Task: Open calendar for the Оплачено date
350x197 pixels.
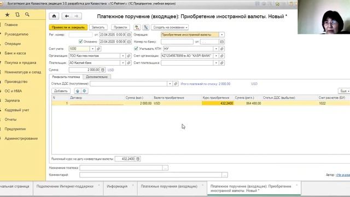Action: [x=129, y=42]
